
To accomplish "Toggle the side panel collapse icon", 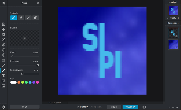I will coord(144,107).
